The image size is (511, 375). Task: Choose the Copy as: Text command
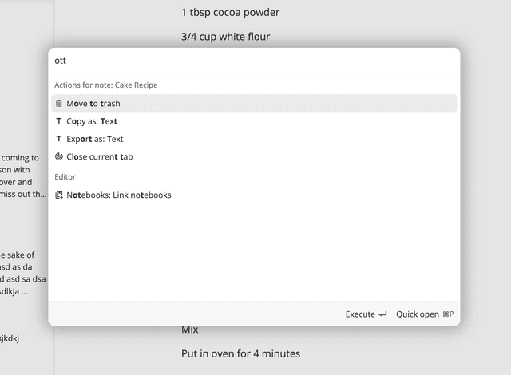pos(92,121)
